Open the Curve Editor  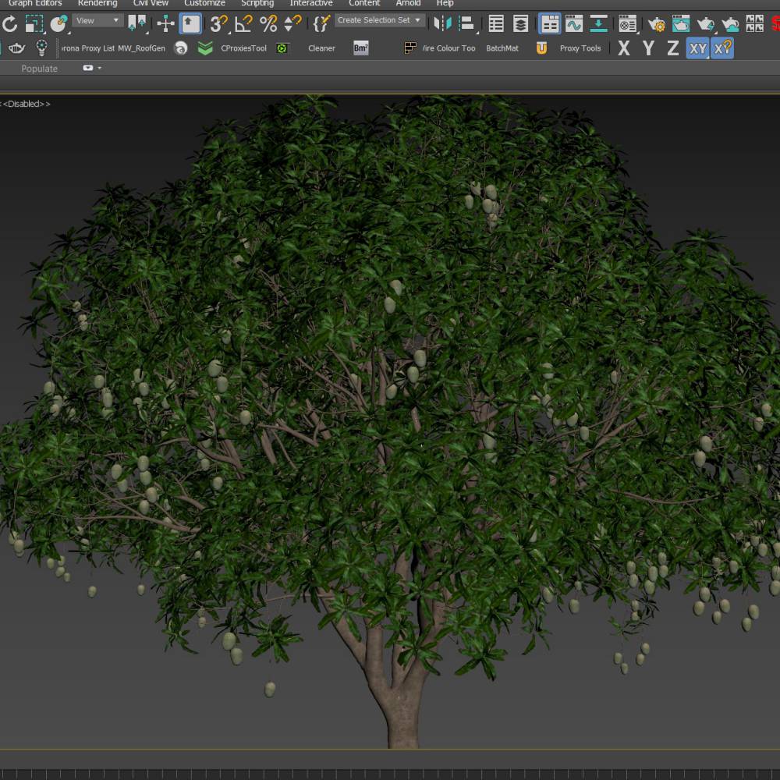[x=574, y=23]
